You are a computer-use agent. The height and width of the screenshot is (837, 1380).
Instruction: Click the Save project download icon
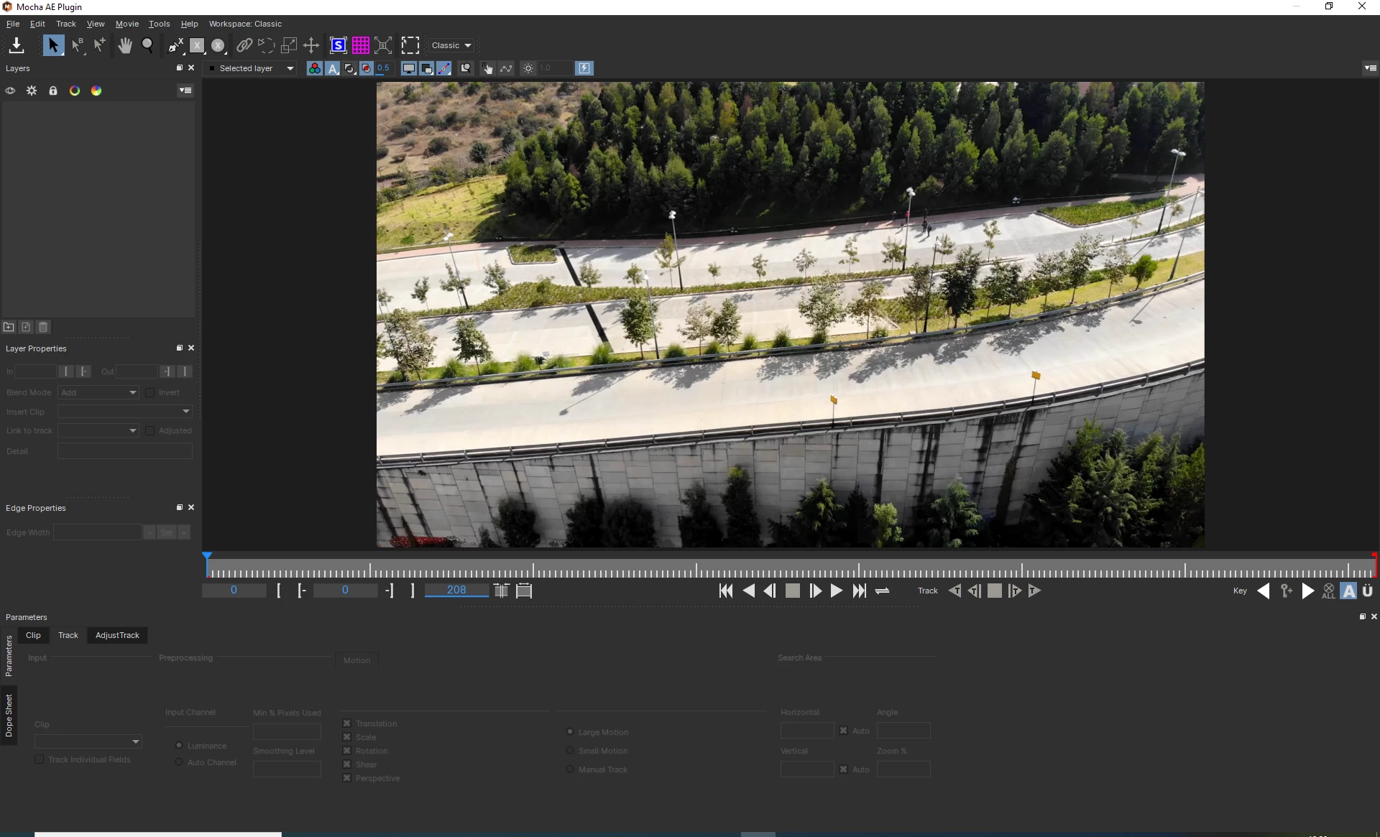click(16, 45)
